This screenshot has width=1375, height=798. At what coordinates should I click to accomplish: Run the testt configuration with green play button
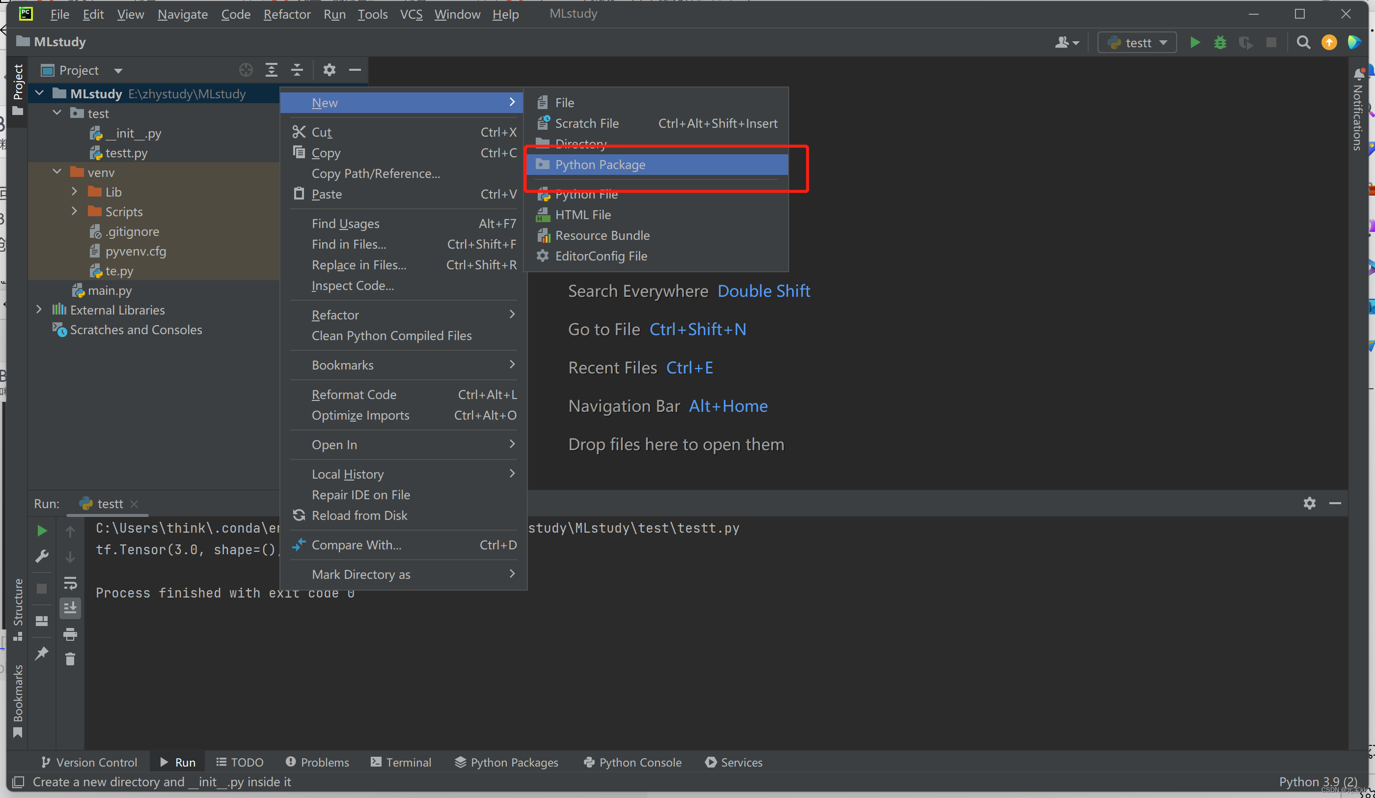(1195, 42)
